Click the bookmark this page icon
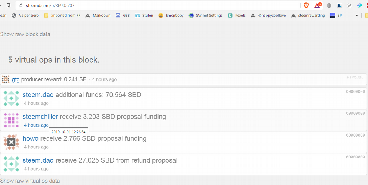The image size is (368, 185). pyautogui.click(x=9, y=5)
